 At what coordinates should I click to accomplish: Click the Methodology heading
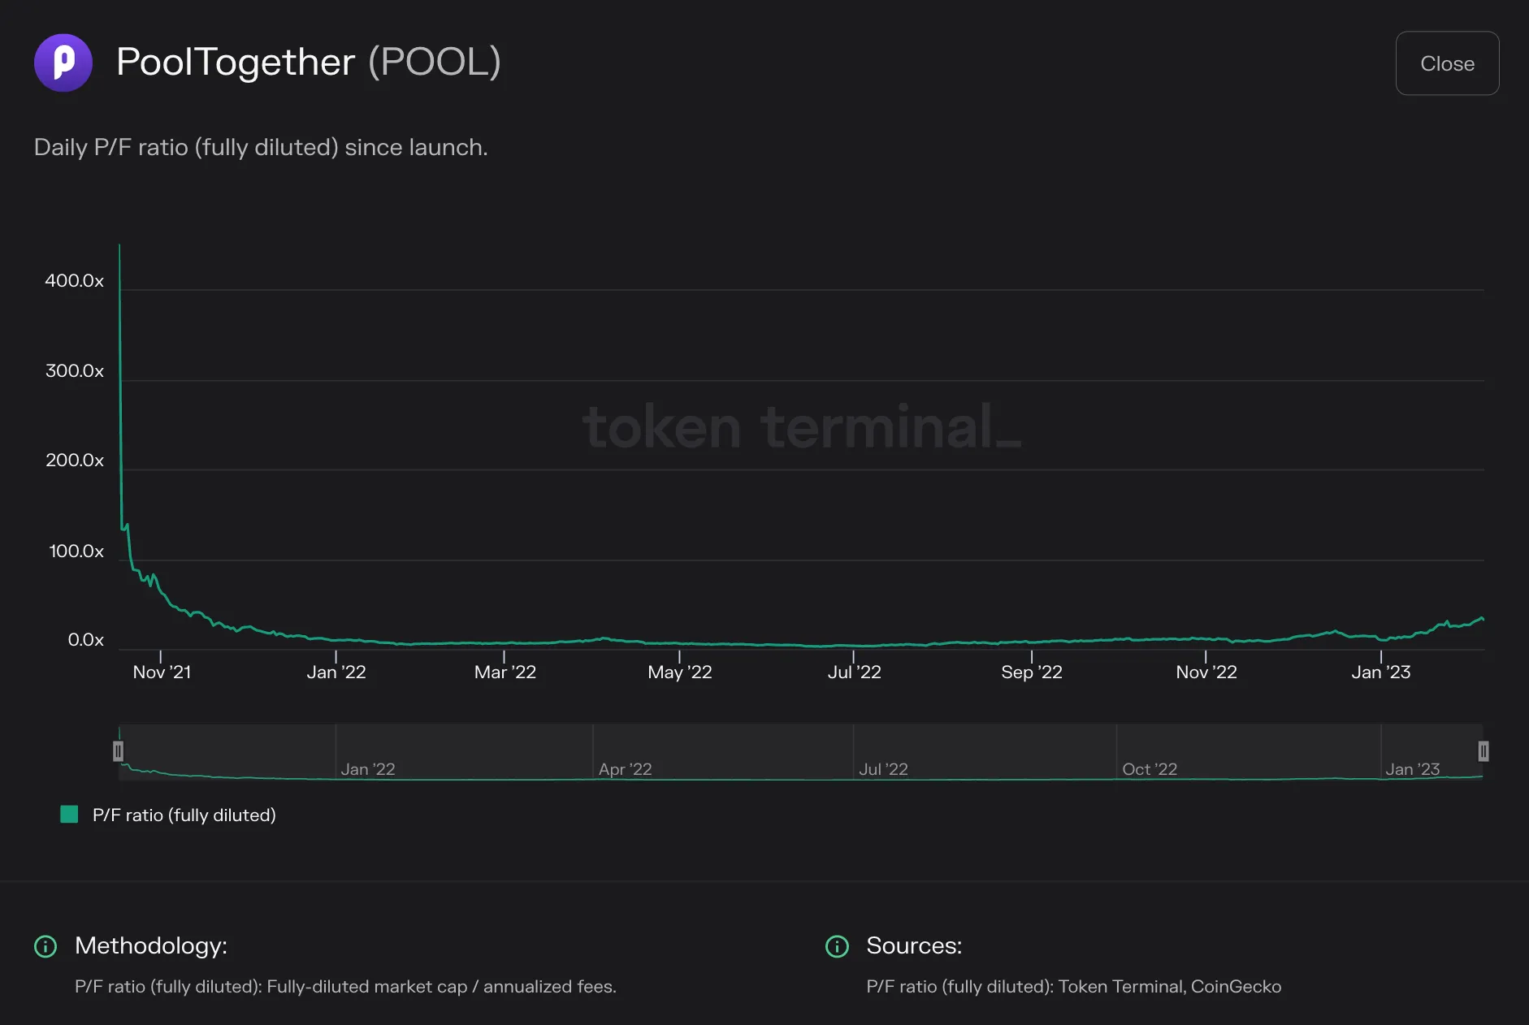click(x=151, y=945)
